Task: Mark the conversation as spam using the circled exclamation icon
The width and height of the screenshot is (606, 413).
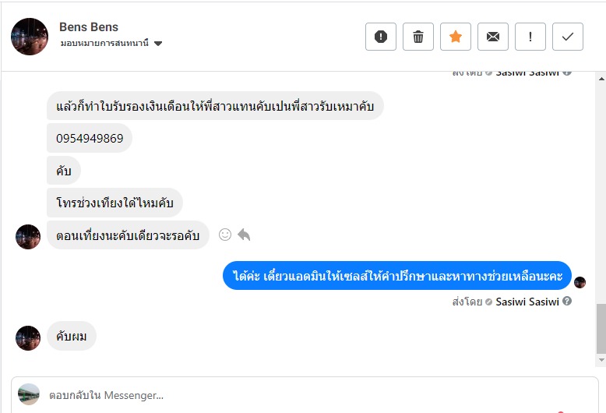Action: [x=381, y=37]
